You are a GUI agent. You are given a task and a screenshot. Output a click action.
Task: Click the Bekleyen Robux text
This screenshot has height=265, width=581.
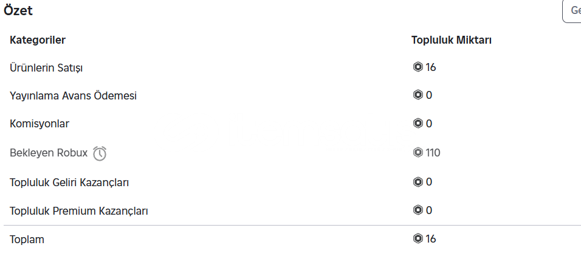click(x=49, y=153)
